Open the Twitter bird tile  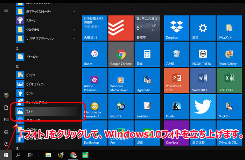pyautogui.click(x=203, y=107)
